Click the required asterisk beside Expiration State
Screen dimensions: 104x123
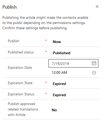coord(46,82)
